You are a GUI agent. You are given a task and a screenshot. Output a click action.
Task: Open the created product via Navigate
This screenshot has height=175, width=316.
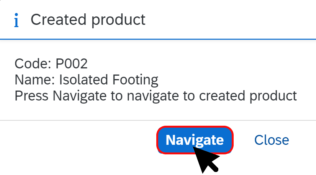point(195,140)
